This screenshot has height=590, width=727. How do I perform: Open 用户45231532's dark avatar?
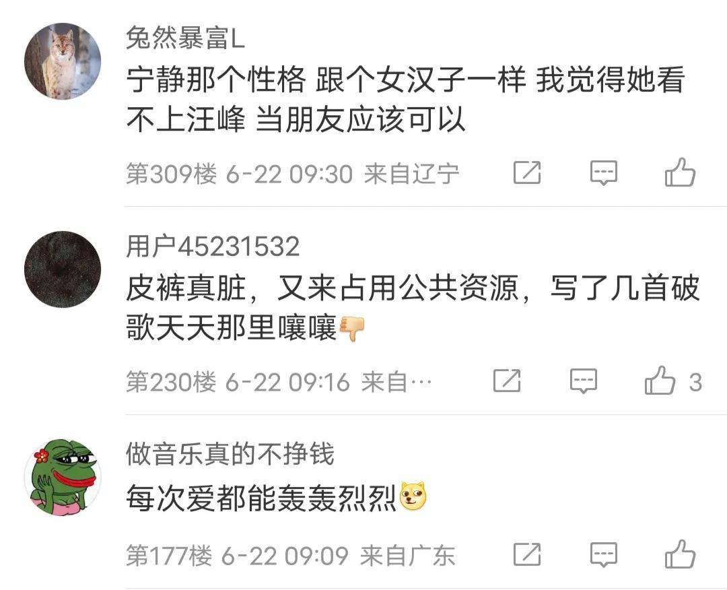pos(63,269)
